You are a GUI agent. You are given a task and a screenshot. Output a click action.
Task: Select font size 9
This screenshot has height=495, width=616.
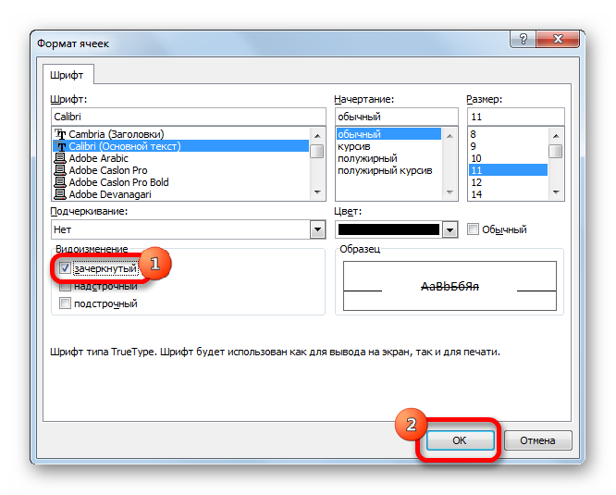(x=508, y=146)
